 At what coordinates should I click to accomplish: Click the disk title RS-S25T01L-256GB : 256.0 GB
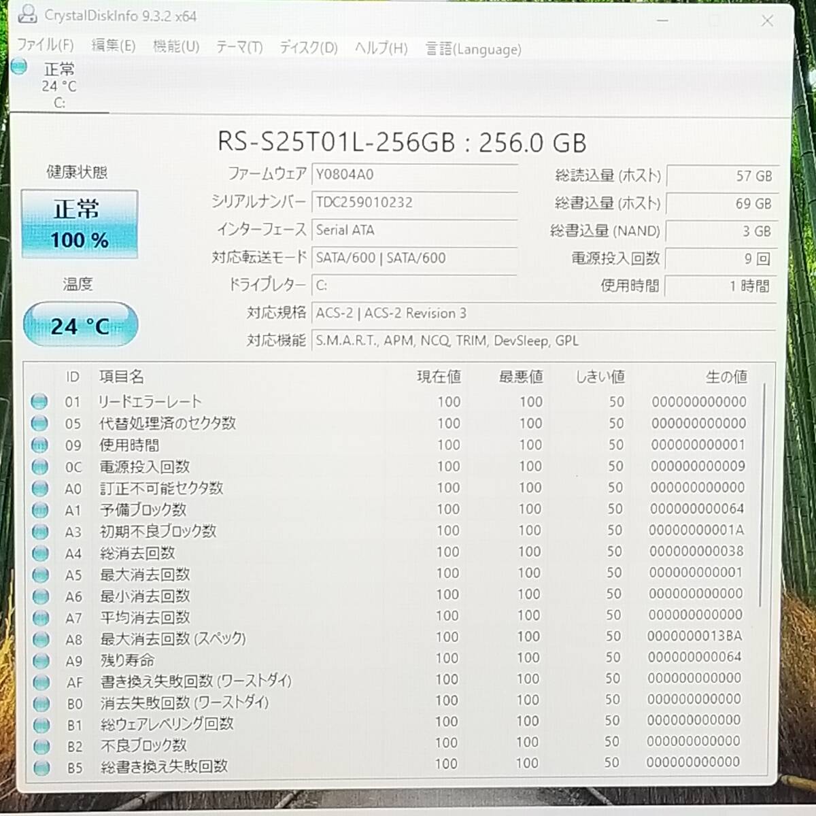pos(402,142)
